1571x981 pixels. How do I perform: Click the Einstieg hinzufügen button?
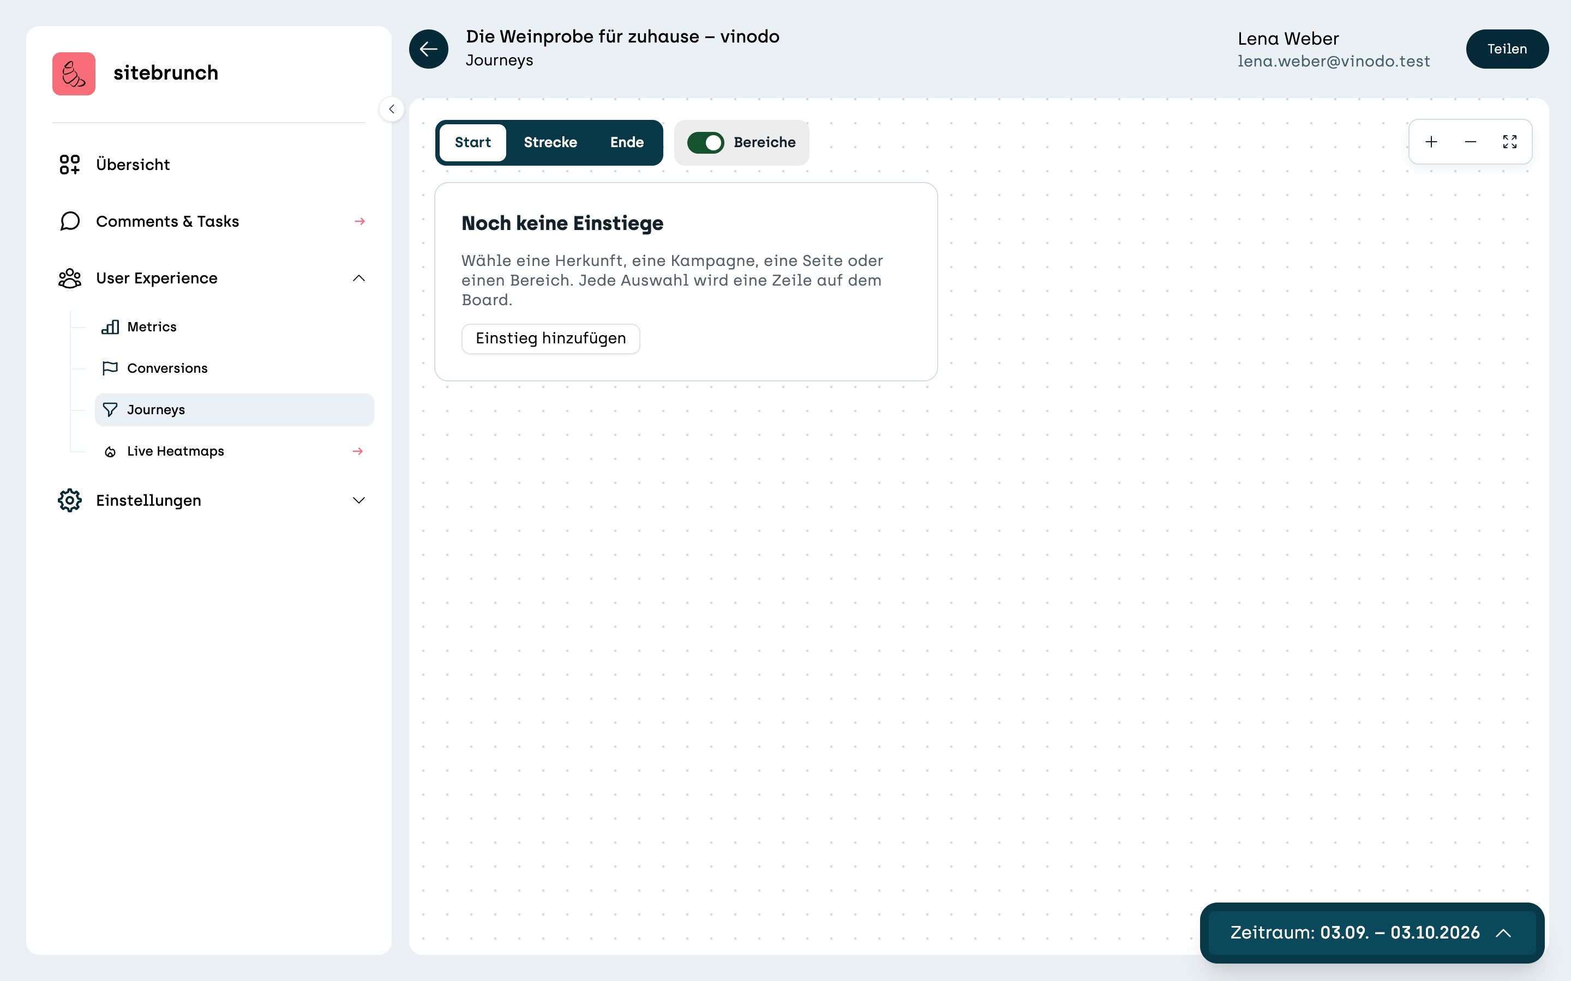point(550,338)
